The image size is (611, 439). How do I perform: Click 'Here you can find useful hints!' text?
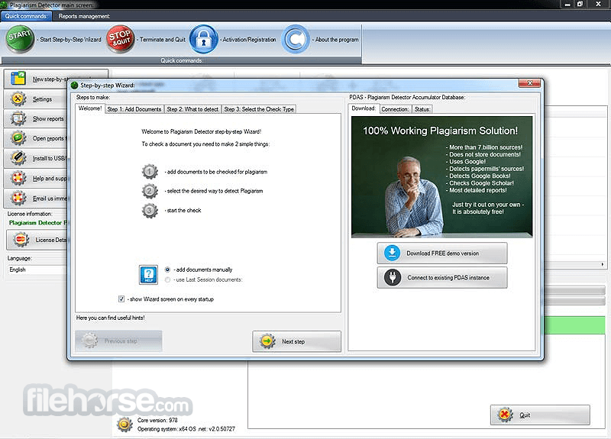(110, 318)
